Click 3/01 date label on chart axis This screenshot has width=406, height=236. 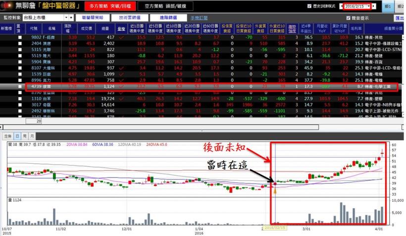pos(306,229)
